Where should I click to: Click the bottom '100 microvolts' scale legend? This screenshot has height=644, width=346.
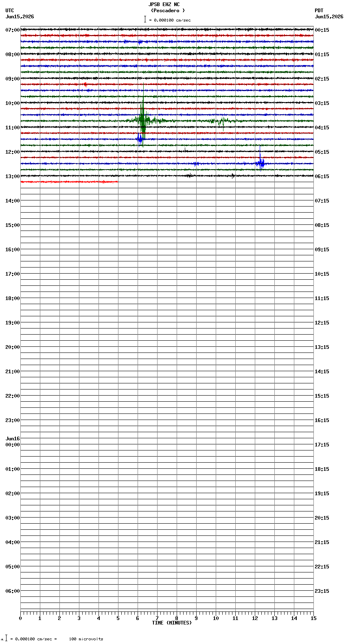point(86,639)
